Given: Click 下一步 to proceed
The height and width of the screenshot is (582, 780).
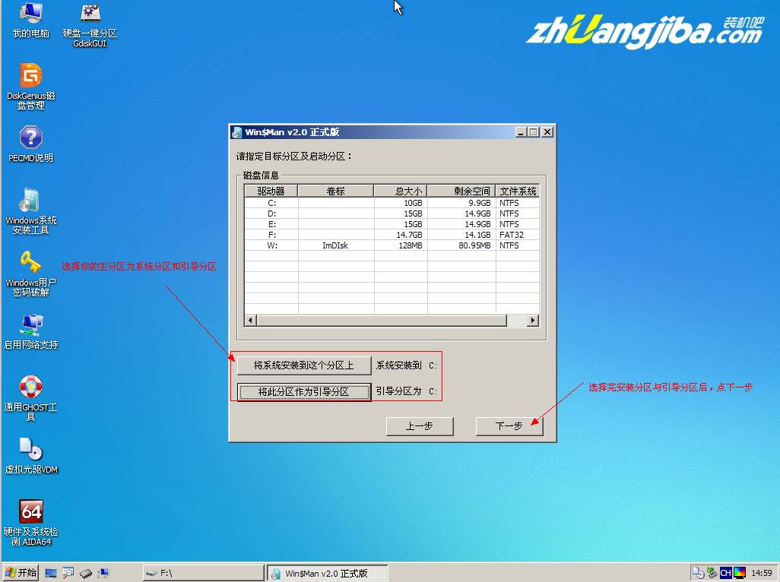Looking at the screenshot, I should click(508, 426).
